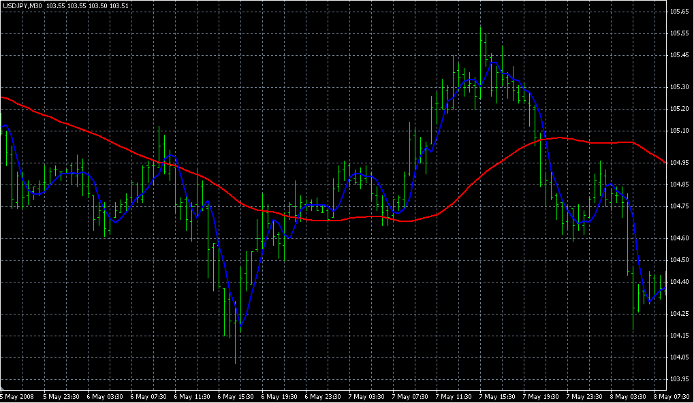694x403 pixels.
Task: Click the 104.50 price label
Action: 680,260
